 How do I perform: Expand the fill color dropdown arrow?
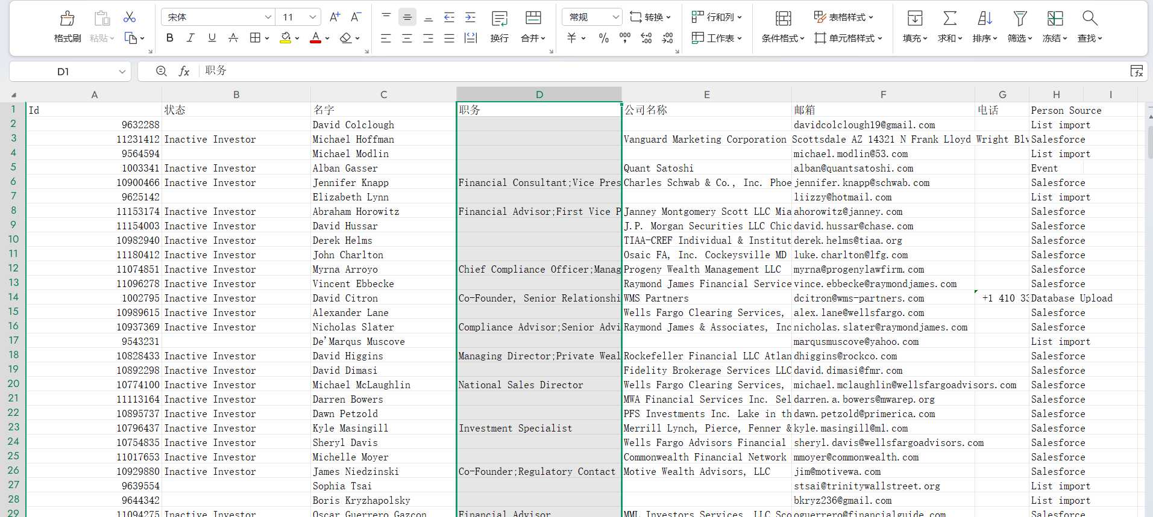[x=297, y=39]
